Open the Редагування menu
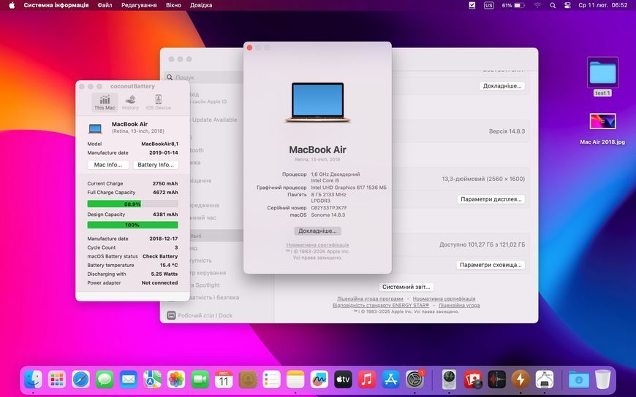This screenshot has width=636, height=397. click(139, 5)
